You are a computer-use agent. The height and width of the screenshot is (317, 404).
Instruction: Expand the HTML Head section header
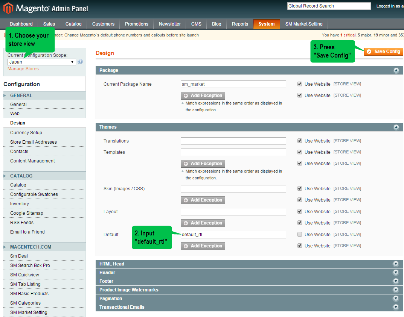[x=249, y=264]
